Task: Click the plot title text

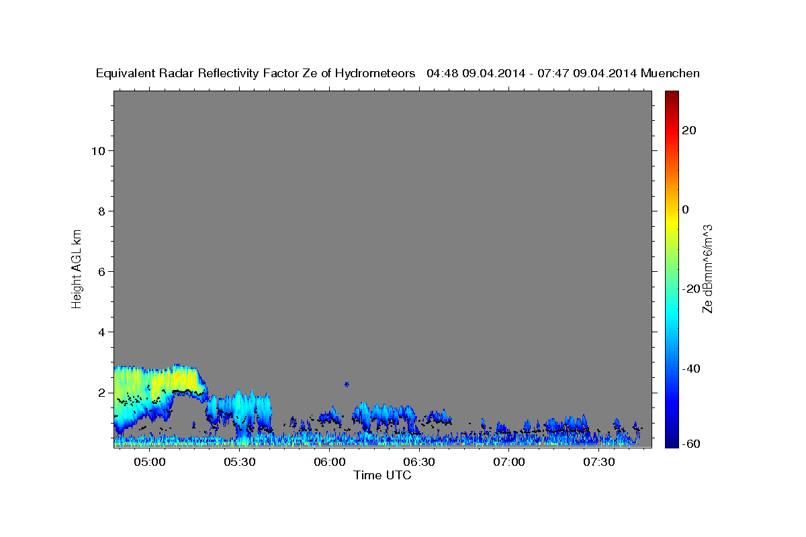Action: (x=398, y=73)
